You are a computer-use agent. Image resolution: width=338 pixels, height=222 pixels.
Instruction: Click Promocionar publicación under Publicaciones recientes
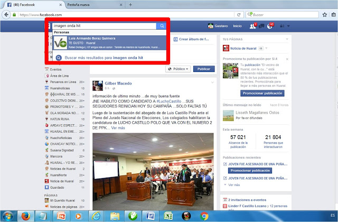click(250, 171)
